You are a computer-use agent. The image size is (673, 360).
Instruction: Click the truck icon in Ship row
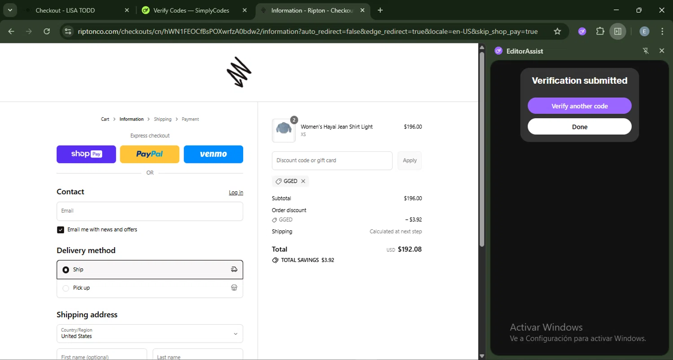234,270
